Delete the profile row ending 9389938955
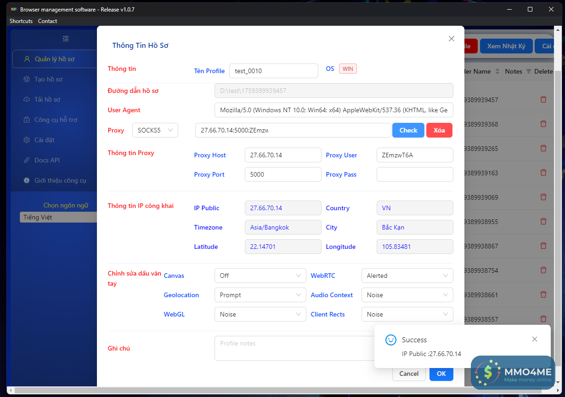 [x=543, y=221]
